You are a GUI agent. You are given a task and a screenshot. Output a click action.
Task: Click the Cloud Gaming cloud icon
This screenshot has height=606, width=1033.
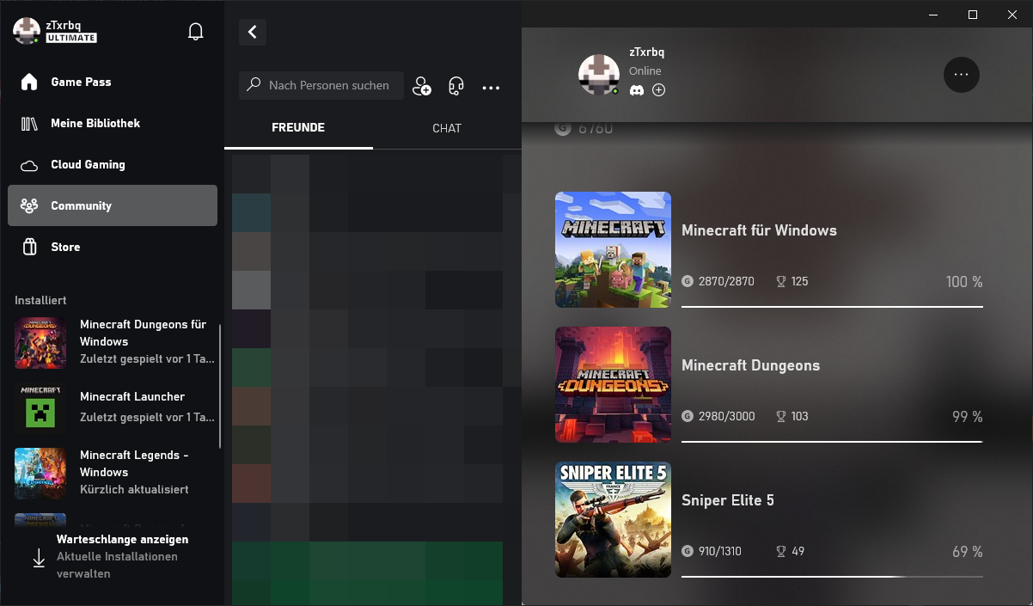tap(29, 165)
